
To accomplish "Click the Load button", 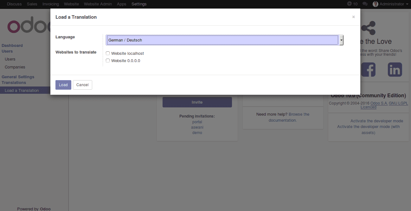I will [x=63, y=85].
